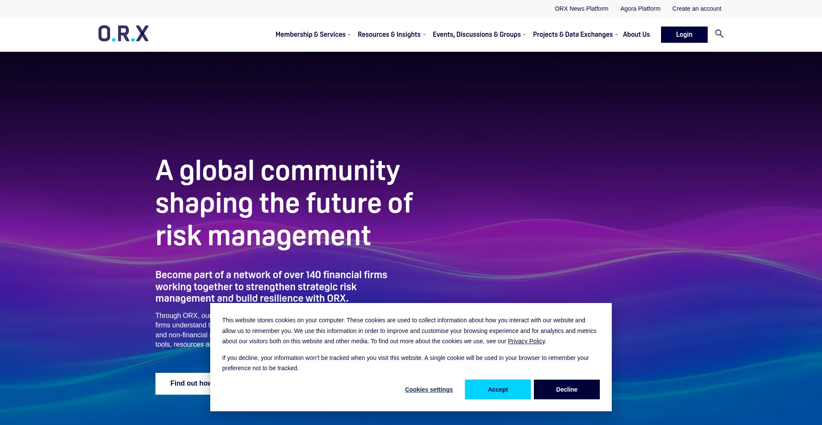Click the Find out how button

click(183, 383)
